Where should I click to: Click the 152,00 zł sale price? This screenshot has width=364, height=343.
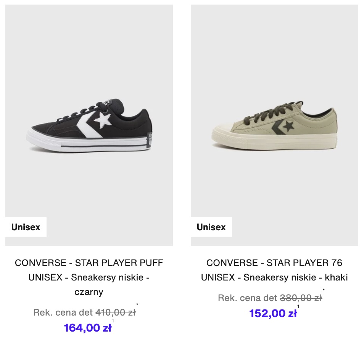(x=273, y=313)
